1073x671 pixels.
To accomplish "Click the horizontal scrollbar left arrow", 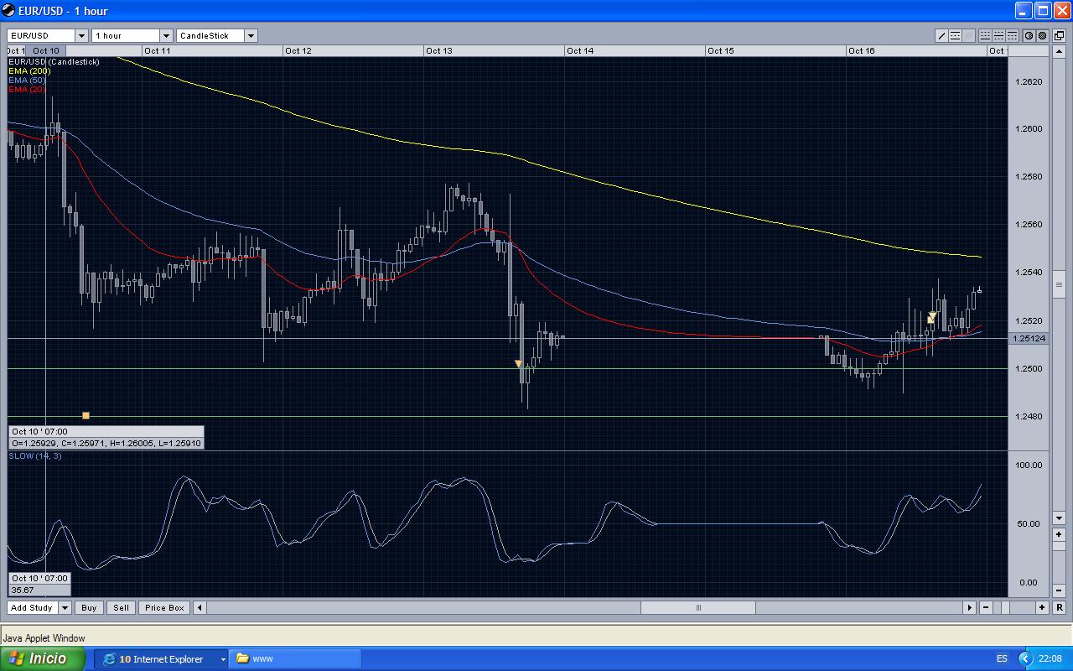I will pos(200,607).
